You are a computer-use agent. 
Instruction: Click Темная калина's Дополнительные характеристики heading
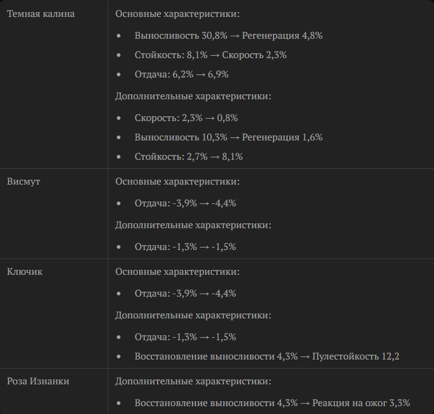coord(193,96)
